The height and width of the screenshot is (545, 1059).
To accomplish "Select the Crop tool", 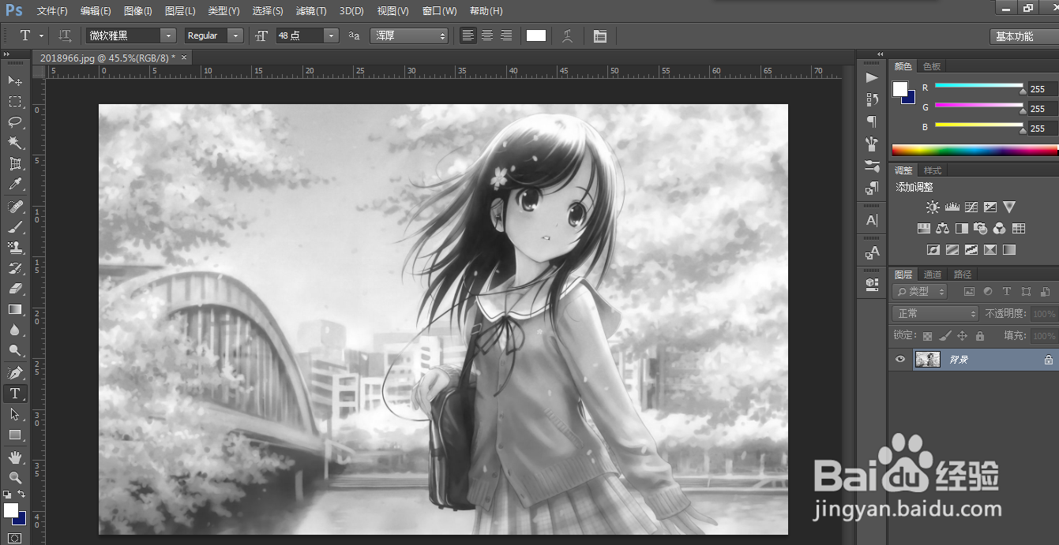I will (15, 164).
